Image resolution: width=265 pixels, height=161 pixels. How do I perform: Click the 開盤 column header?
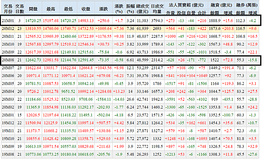click(33, 9)
